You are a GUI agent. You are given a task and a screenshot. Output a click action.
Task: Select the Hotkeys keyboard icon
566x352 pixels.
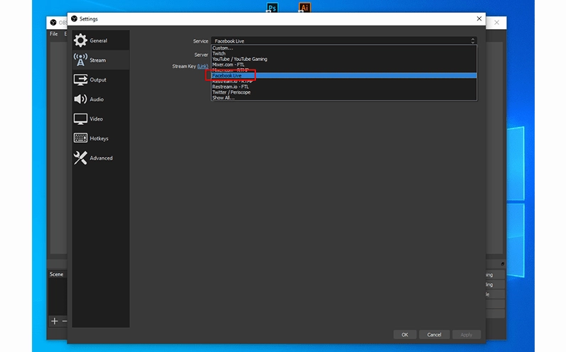coord(80,138)
